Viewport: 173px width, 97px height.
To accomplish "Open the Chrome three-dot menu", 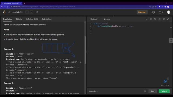I will 171,7.
